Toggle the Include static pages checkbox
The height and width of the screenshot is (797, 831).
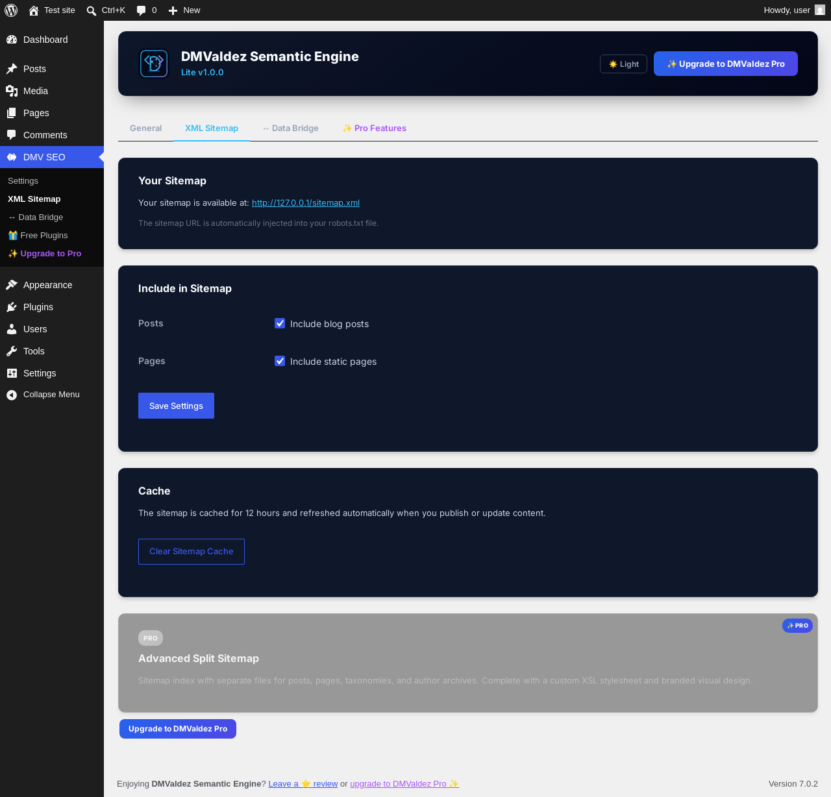(x=280, y=361)
